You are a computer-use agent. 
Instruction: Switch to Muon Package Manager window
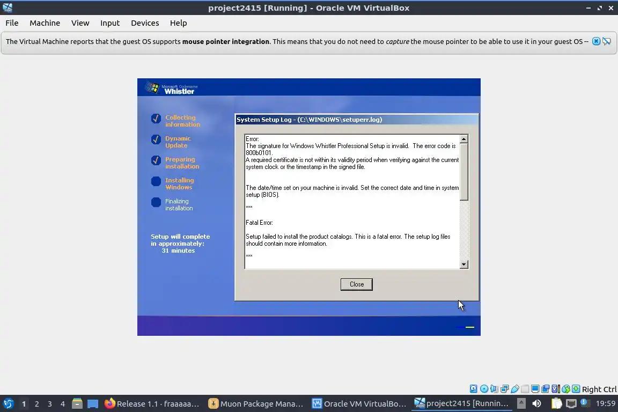pyautogui.click(x=256, y=403)
